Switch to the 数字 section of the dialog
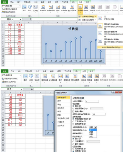The image size is (123, 152). click(59, 101)
